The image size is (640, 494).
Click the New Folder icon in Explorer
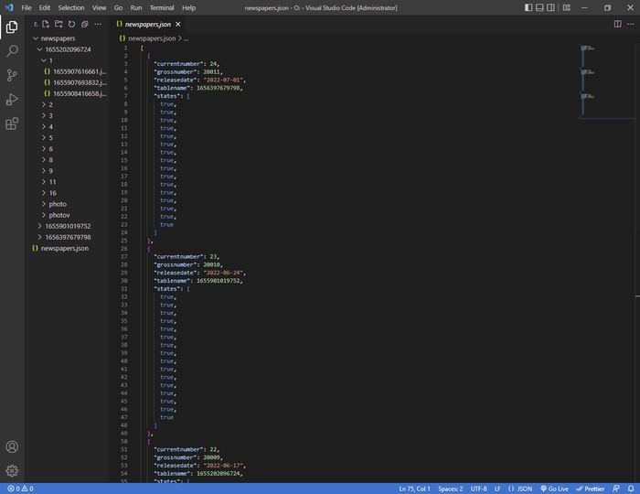[59, 24]
